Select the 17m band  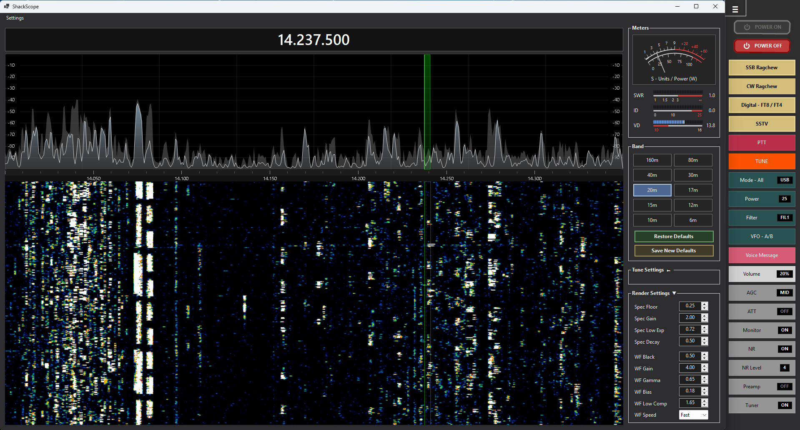[693, 190]
